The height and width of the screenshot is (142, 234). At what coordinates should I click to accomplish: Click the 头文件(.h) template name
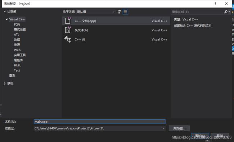(81, 30)
